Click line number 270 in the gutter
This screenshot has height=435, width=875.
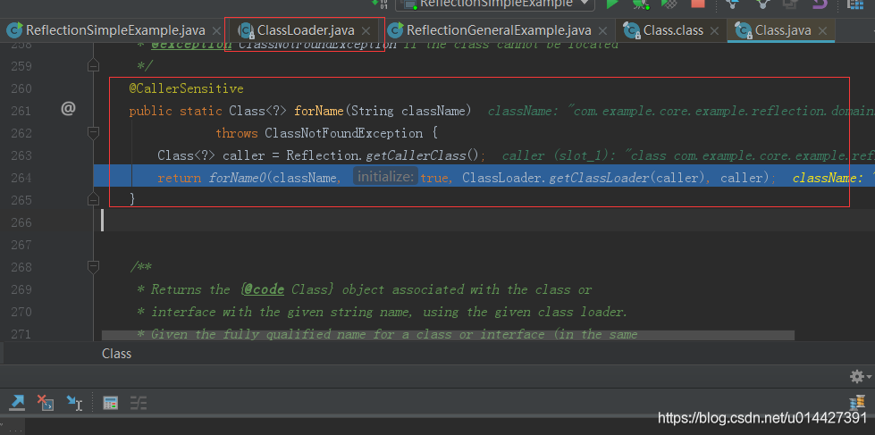21,312
